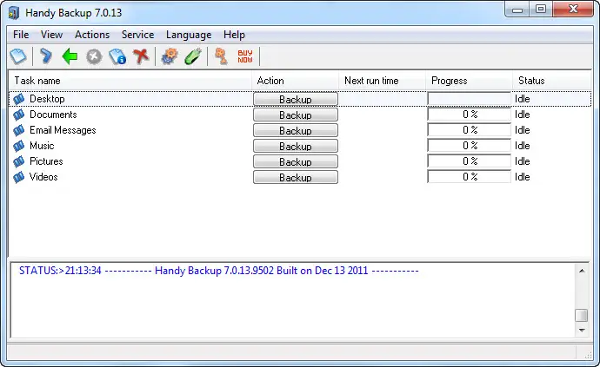The image size is (600, 367).
Task: Click the Pictures task row icon
Action: 18,161
